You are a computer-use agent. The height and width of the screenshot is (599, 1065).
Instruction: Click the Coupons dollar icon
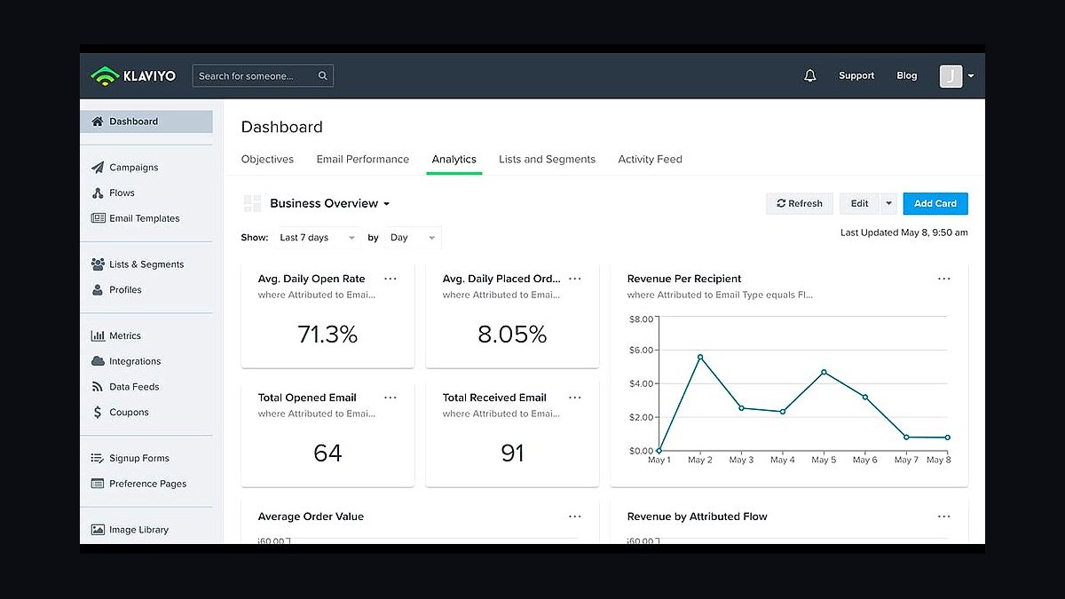pyautogui.click(x=98, y=413)
